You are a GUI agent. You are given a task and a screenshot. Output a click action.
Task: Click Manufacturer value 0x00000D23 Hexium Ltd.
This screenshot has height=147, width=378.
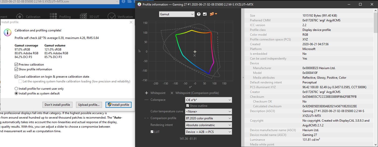[x=319, y=68]
